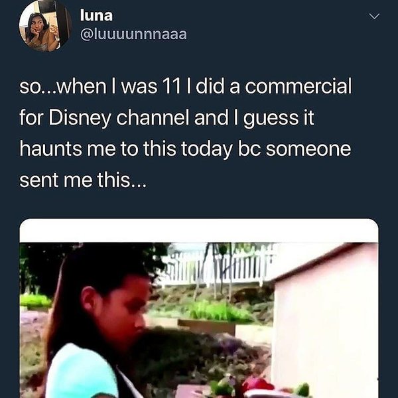Click the word "commercial" in the tweet
Image resolution: width=398 pixels, height=398 pixels.
tap(298, 86)
